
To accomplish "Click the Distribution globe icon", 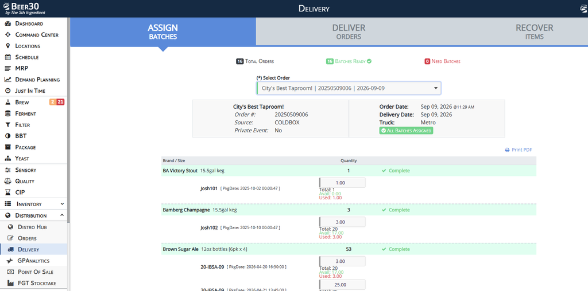I will tap(8, 216).
